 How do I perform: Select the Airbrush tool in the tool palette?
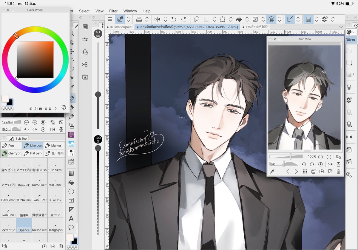(x=71, y=125)
